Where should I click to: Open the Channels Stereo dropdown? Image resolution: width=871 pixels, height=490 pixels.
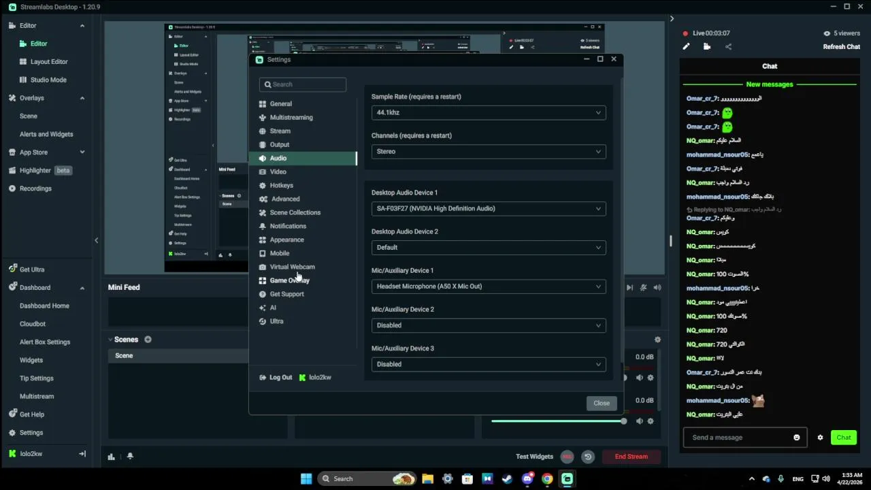click(x=489, y=152)
